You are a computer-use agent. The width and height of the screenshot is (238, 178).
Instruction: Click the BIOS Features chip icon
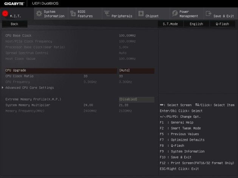(73, 14)
